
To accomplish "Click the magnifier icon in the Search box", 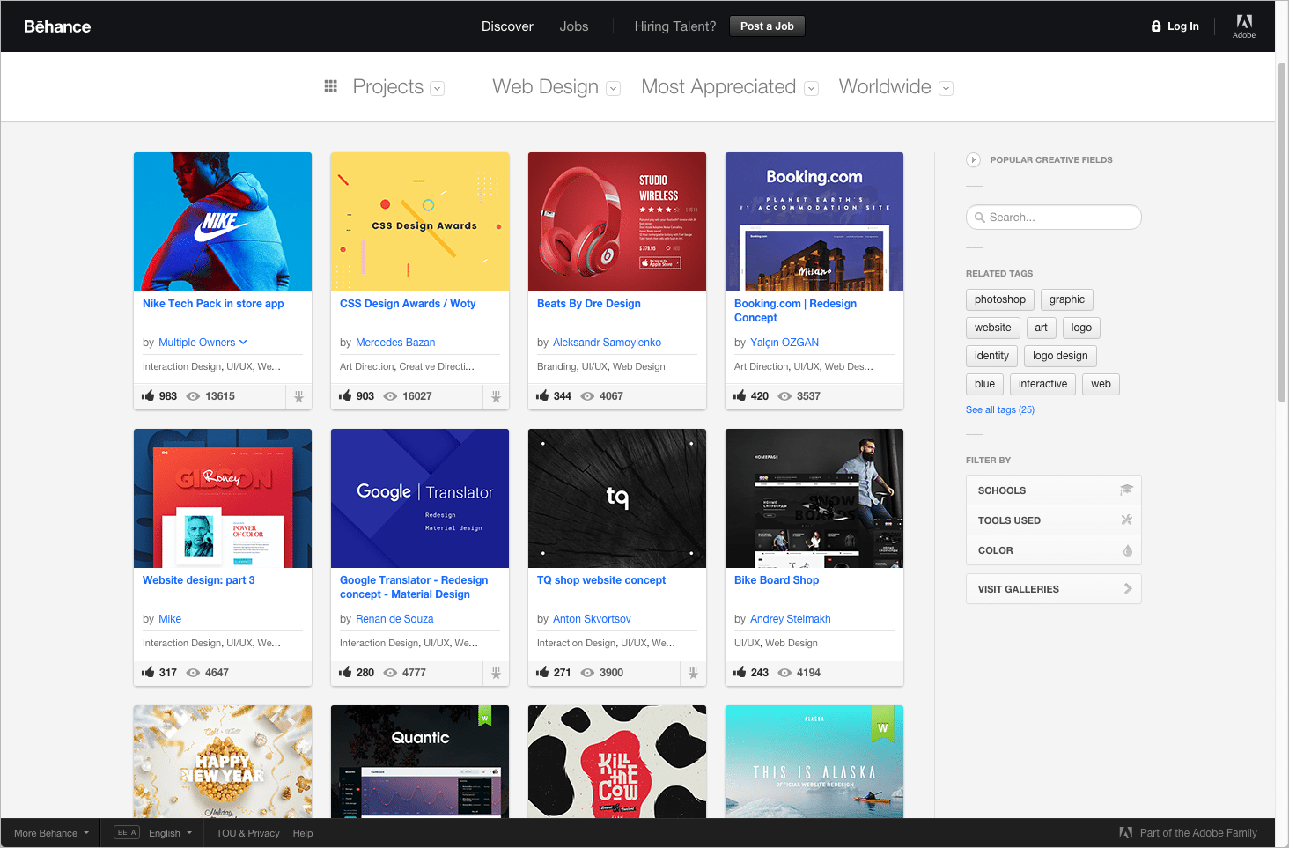I will [980, 217].
